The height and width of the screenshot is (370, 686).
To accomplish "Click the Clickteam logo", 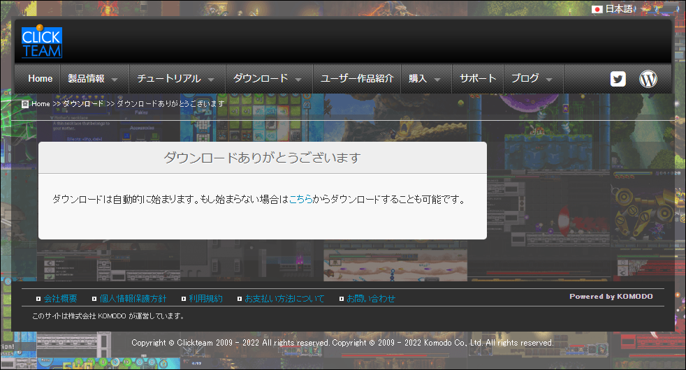I will [41, 42].
